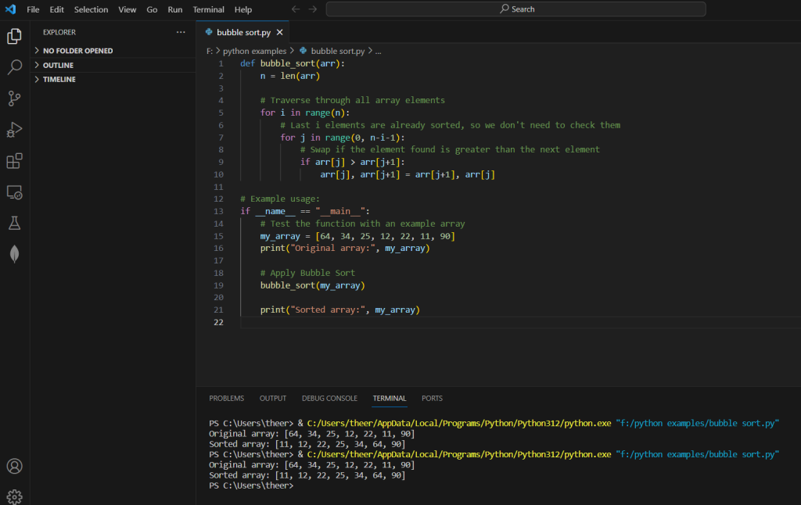Open the MongoDB leaf icon
The image size is (801, 505).
coord(14,254)
